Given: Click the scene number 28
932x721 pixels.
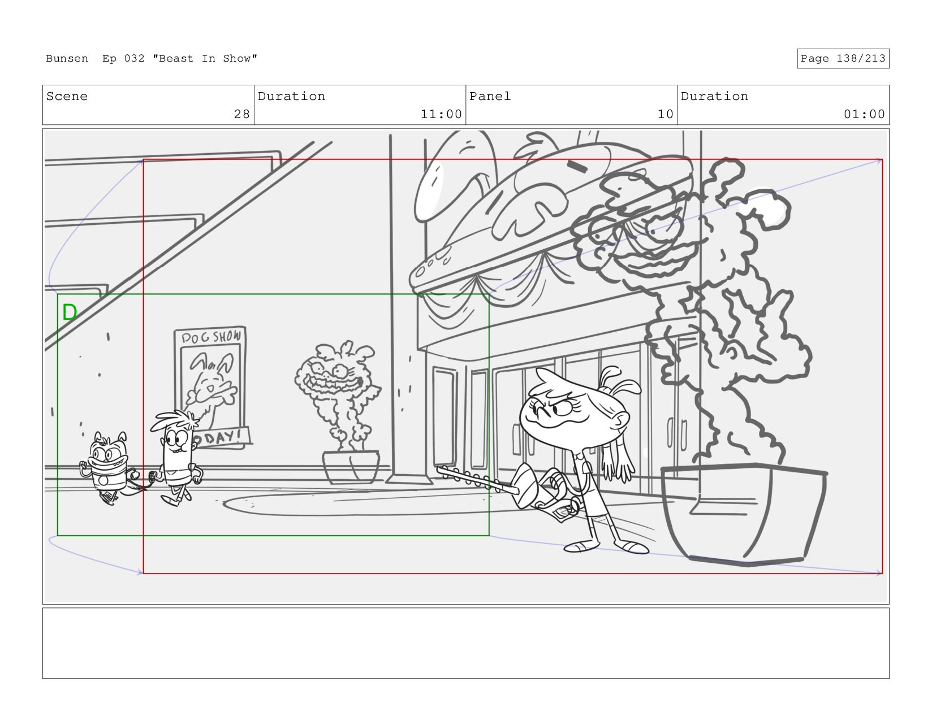Looking at the screenshot, I should [242, 114].
